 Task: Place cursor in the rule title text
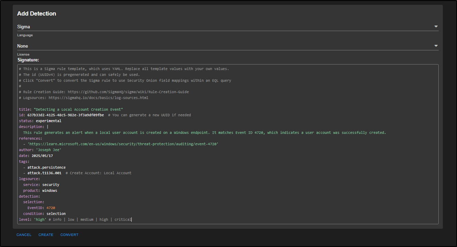tap(76, 109)
